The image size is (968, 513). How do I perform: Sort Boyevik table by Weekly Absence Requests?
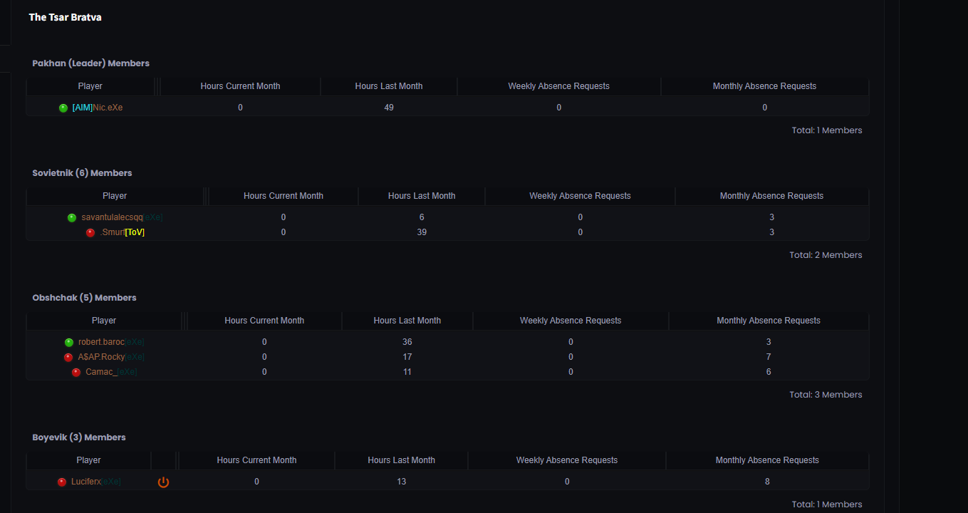[x=566, y=460]
